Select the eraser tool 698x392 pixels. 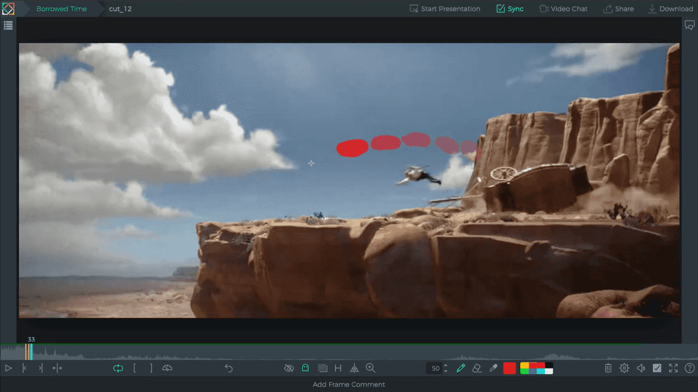point(477,368)
